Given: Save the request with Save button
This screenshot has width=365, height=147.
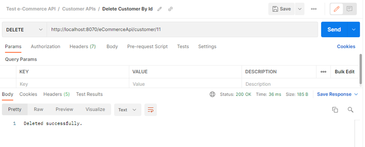Looking at the screenshot, I should (281, 9).
